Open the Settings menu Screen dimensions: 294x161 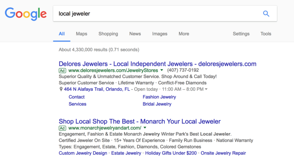pos(241,34)
